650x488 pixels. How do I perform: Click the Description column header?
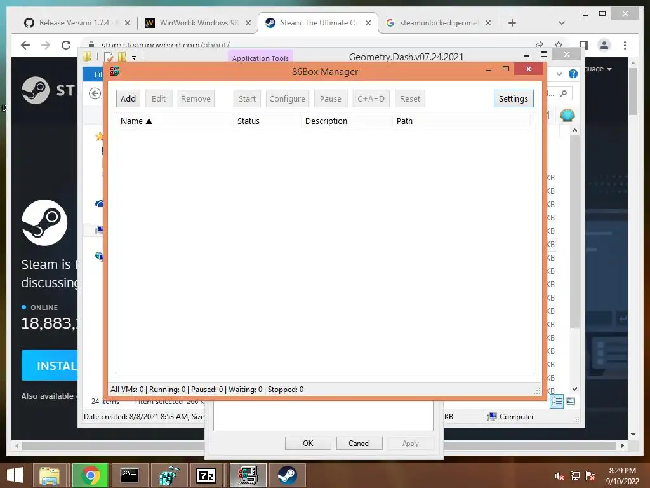(326, 121)
